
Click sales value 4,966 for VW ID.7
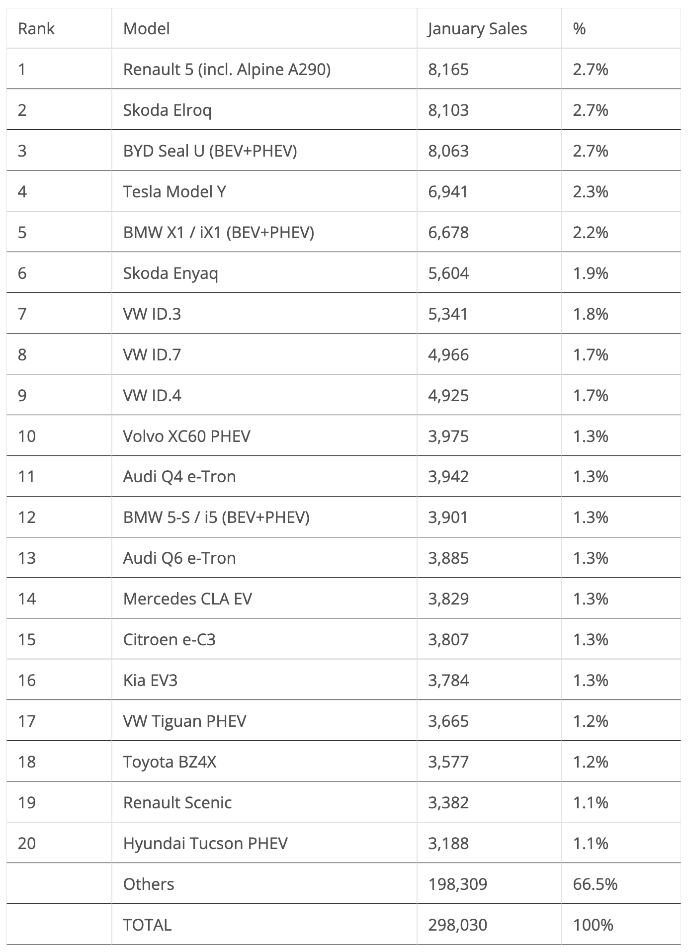[448, 354]
